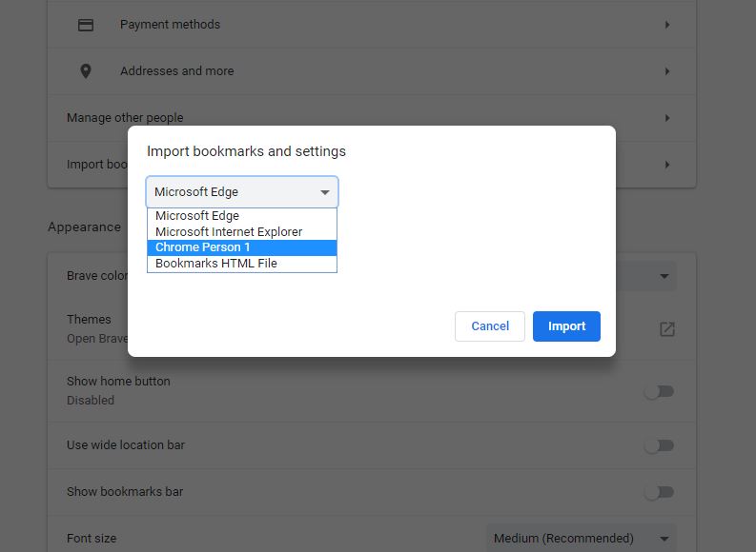This screenshot has width=756, height=552.
Task: Expand Payment methods arrow
Action: [667, 25]
